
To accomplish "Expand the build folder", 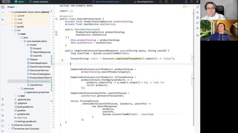I will pos(12,23).
